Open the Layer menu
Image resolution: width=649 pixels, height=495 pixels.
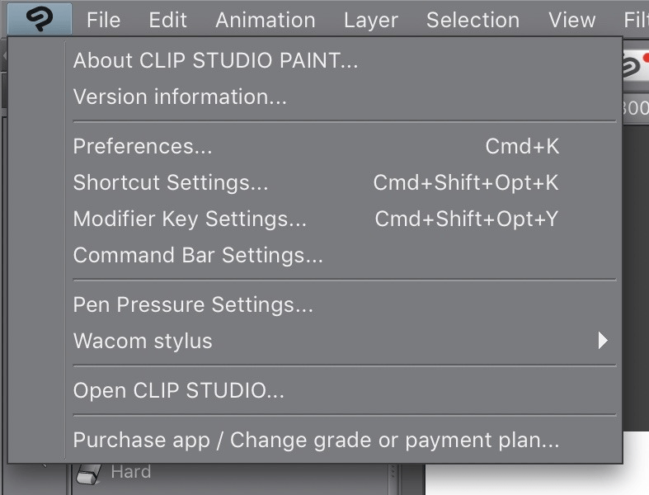370,19
